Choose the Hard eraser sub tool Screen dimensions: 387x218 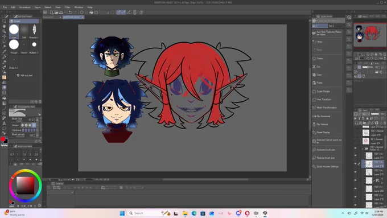14,31
